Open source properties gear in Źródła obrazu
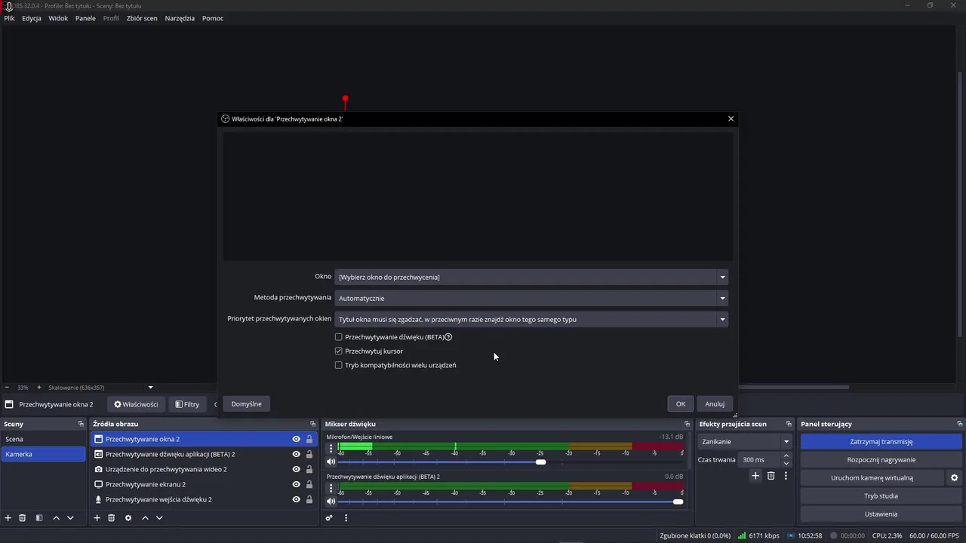The height and width of the screenshot is (543, 966). [128, 518]
